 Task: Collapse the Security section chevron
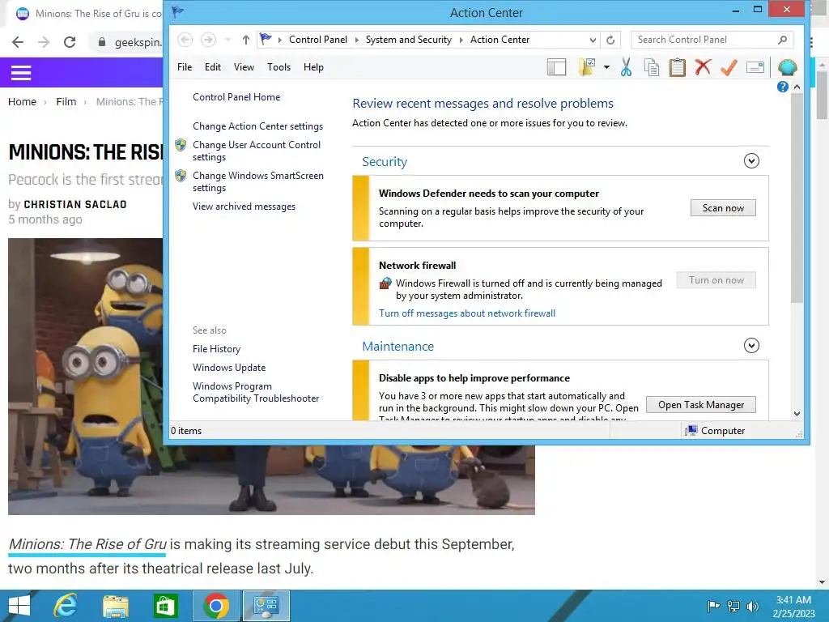pyautogui.click(x=751, y=161)
